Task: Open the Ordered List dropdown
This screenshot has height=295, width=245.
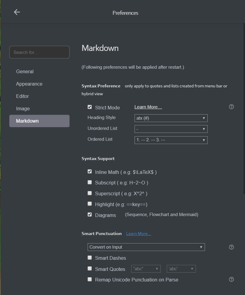Action: point(171,140)
